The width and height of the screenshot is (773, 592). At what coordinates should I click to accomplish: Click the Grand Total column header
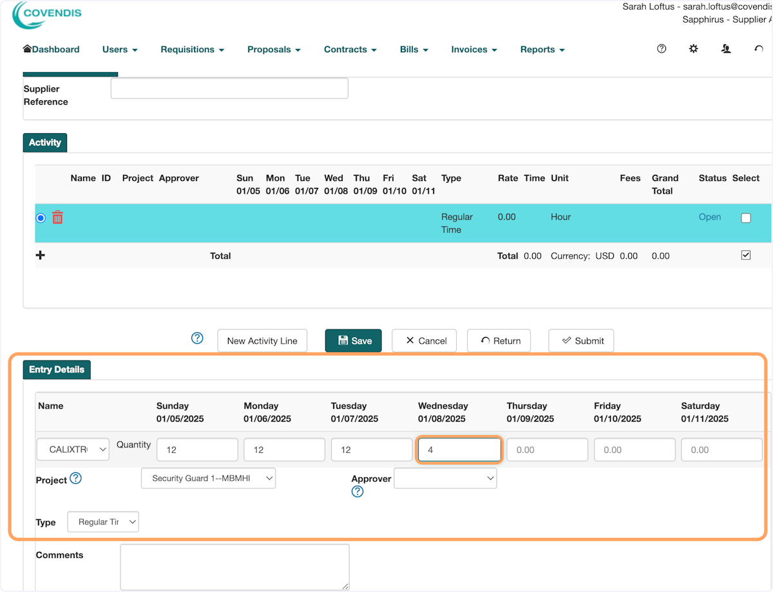point(665,185)
